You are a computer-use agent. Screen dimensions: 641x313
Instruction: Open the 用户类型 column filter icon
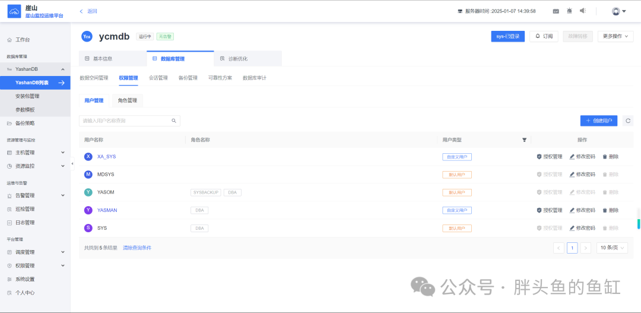[525, 140]
